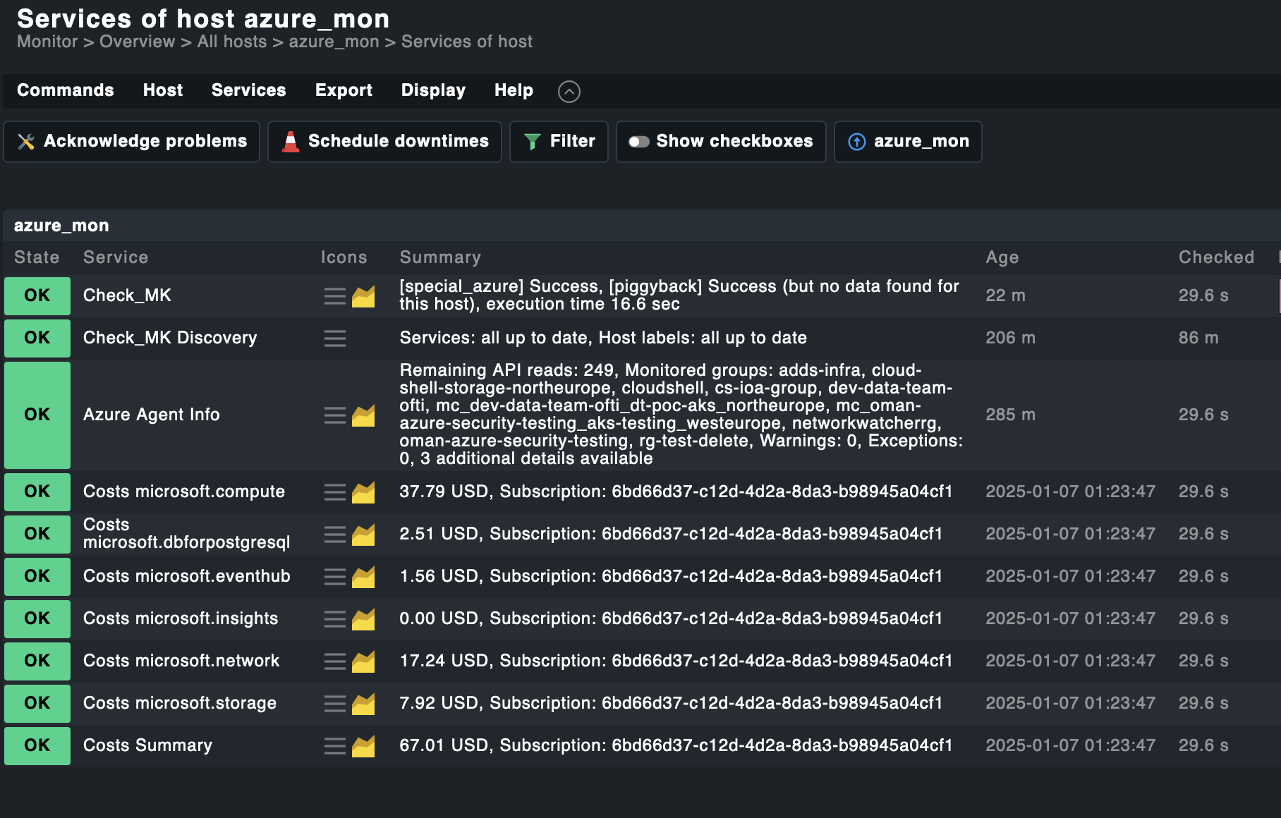Click Schedule downtimes button

click(384, 142)
